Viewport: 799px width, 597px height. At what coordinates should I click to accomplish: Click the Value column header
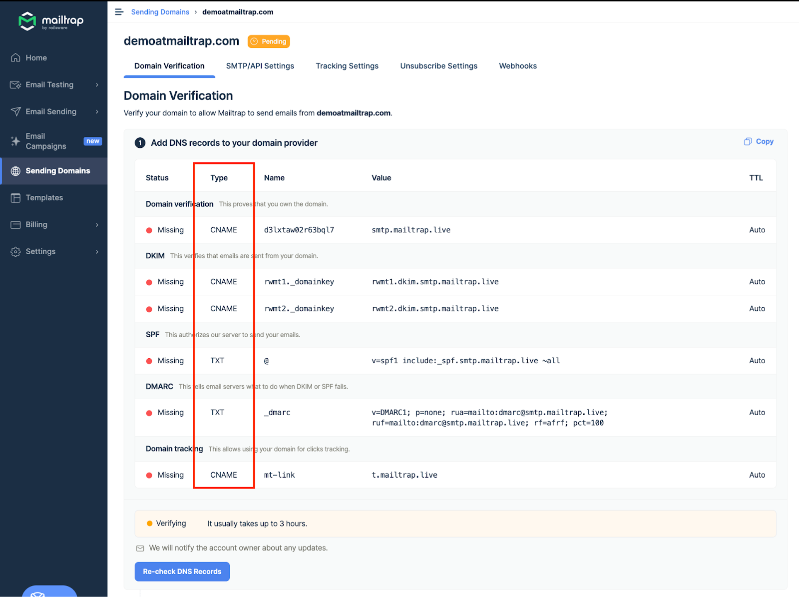(382, 178)
